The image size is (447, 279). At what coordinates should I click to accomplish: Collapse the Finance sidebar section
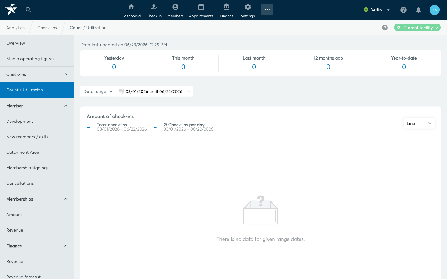click(x=37, y=246)
